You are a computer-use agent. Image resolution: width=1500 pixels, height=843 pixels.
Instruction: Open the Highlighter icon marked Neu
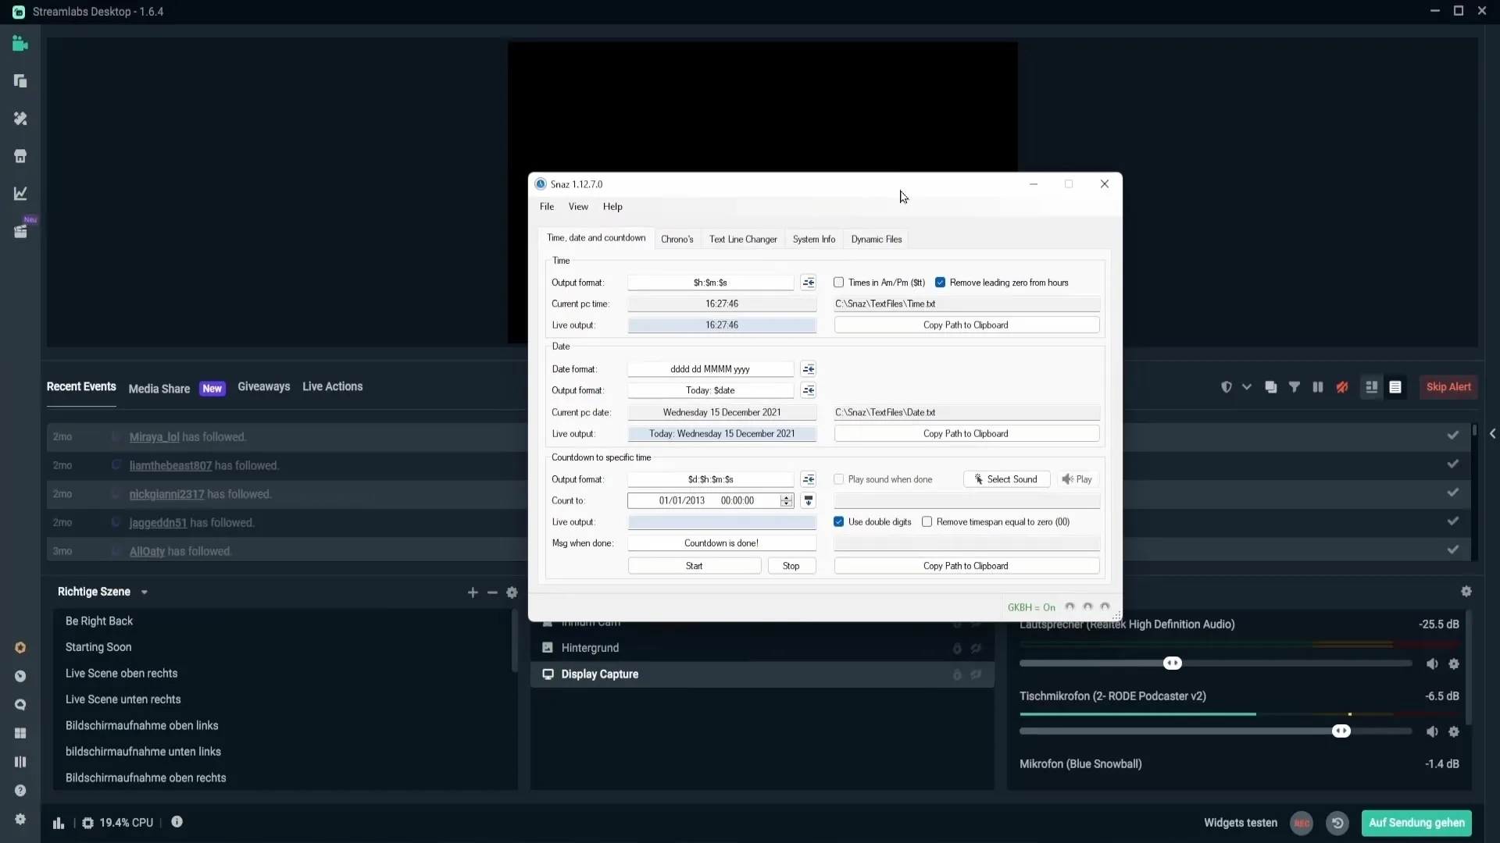(x=20, y=231)
